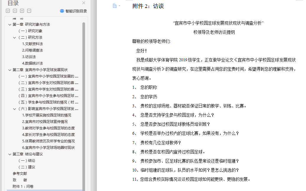Viewport: 306px width, 191px height.
Task: Go to （一）结论 heading
Action: click(27, 161)
